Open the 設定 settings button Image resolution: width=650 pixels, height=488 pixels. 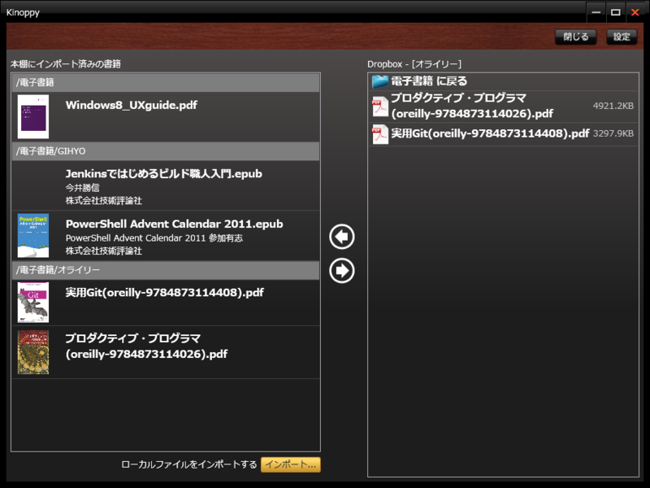[x=620, y=37]
